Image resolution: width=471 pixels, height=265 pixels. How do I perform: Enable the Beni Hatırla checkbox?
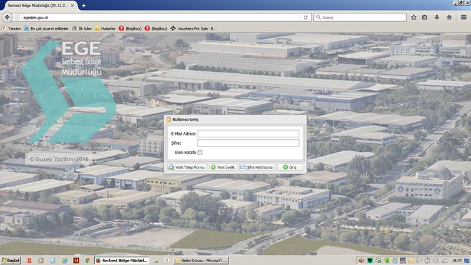tap(200, 152)
